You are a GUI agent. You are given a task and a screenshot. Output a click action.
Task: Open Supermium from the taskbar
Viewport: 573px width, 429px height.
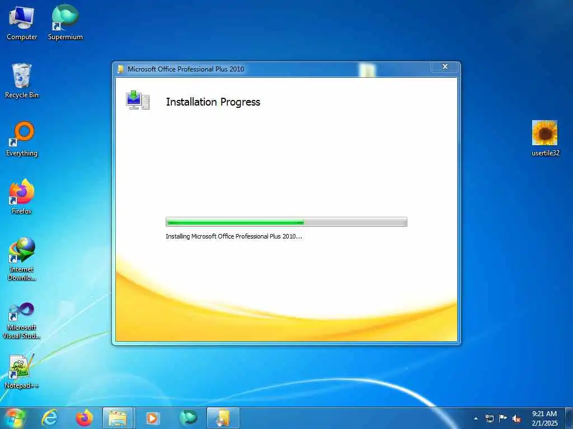tap(188, 418)
